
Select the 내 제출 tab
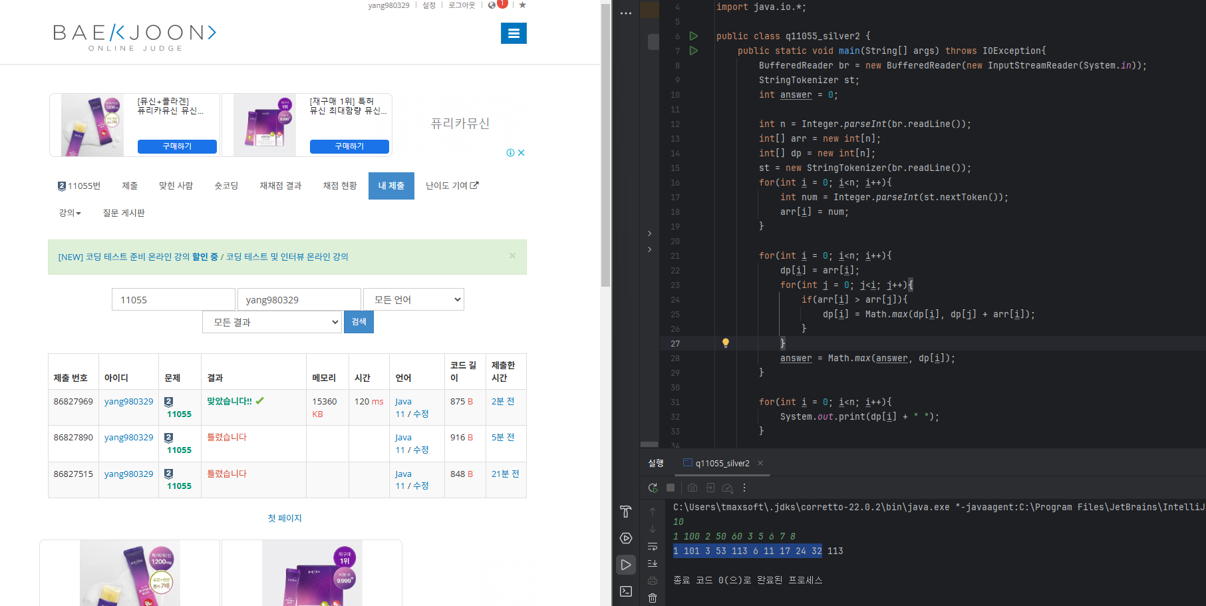[x=391, y=186]
